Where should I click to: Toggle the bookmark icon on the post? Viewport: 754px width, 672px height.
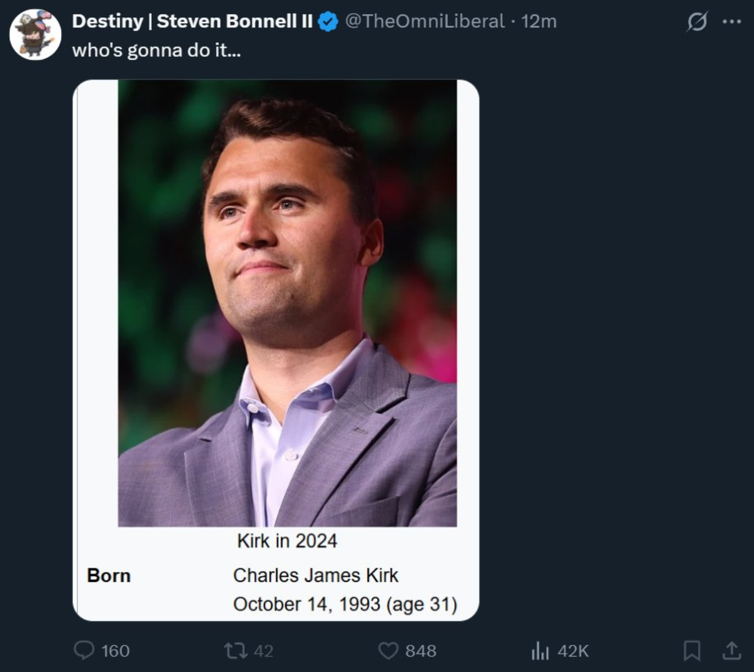[691, 651]
